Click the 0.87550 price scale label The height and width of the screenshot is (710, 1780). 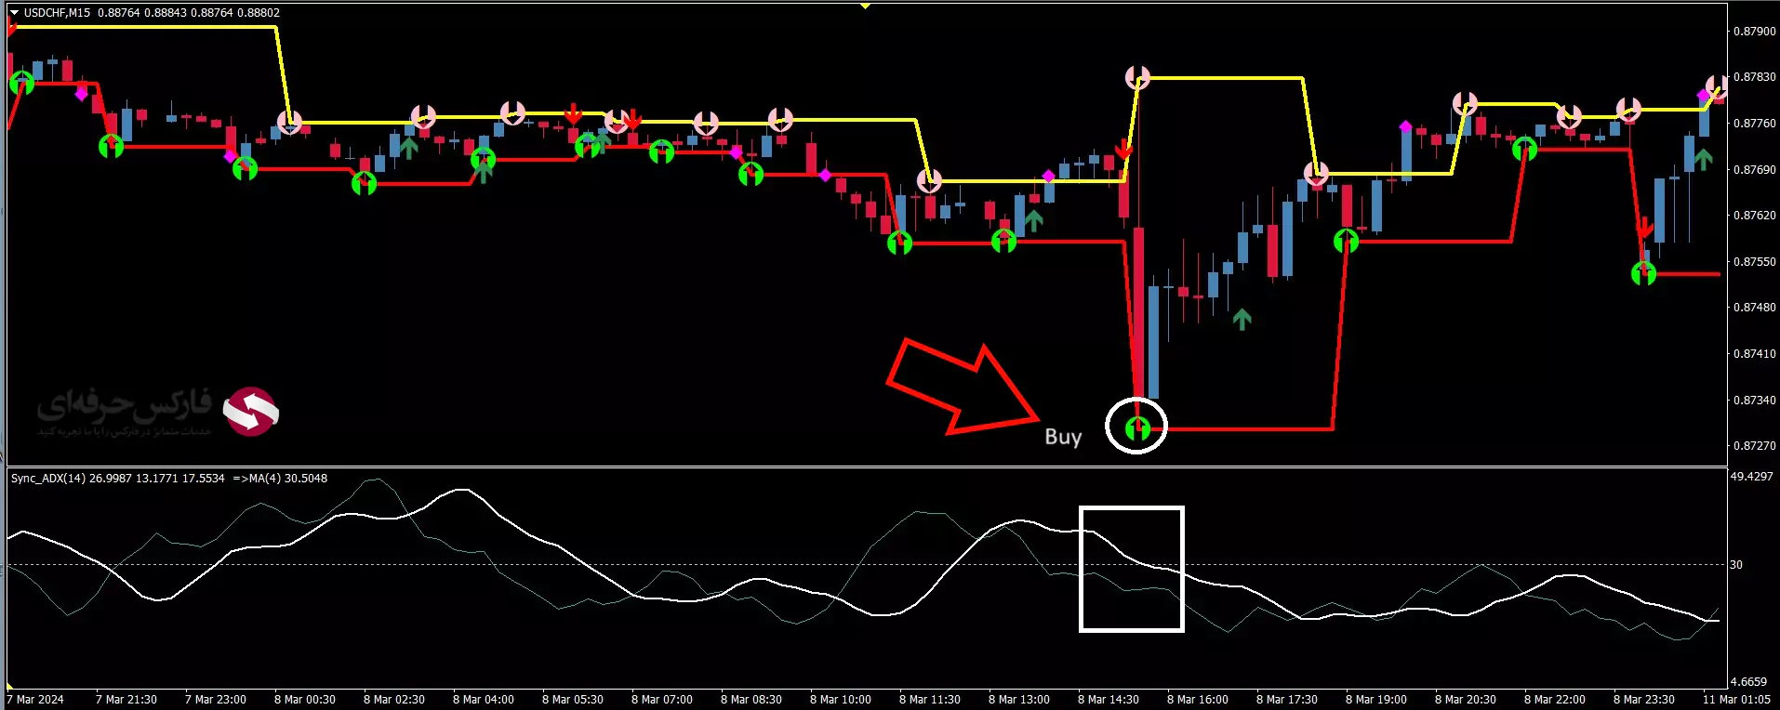[x=1755, y=261]
